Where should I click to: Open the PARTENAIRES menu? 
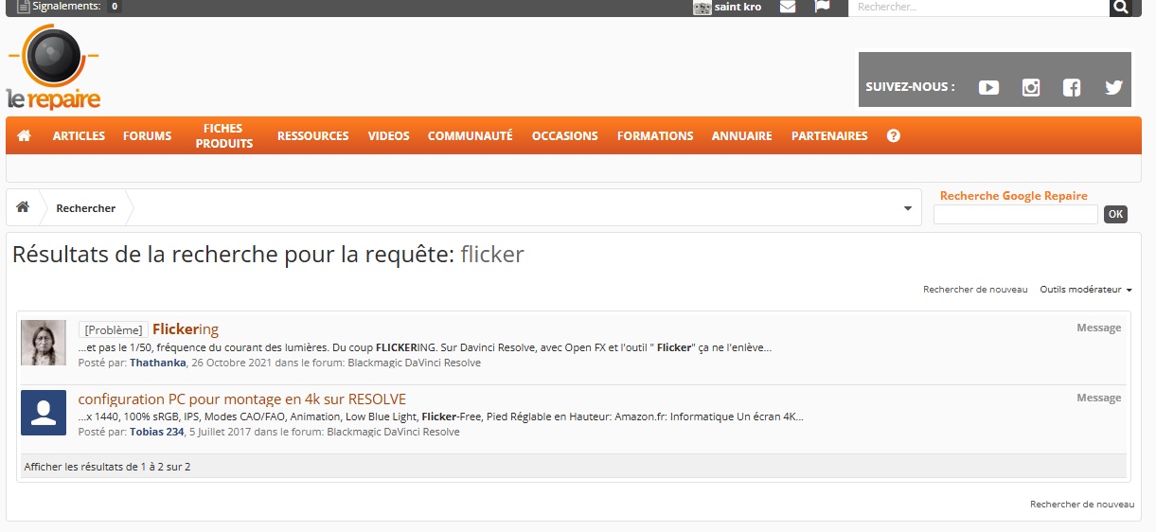pos(829,136)
